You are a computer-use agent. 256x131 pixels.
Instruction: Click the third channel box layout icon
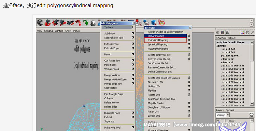[227, 32]
